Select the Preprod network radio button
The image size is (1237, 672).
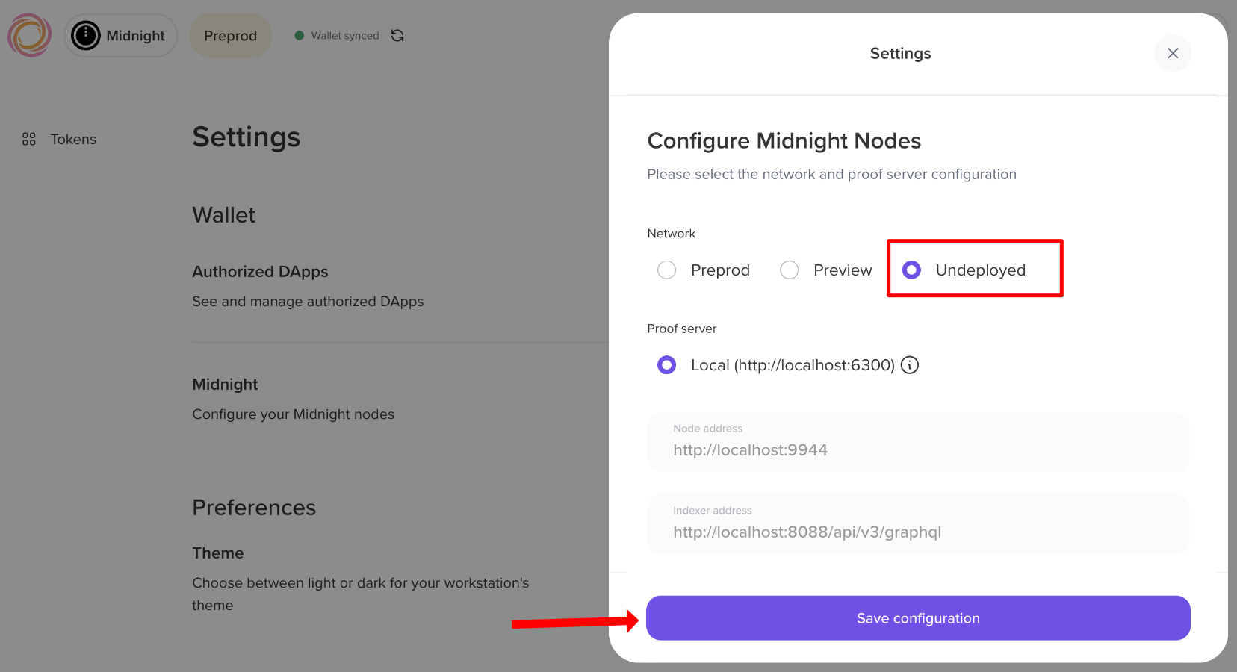pos(667,270)
